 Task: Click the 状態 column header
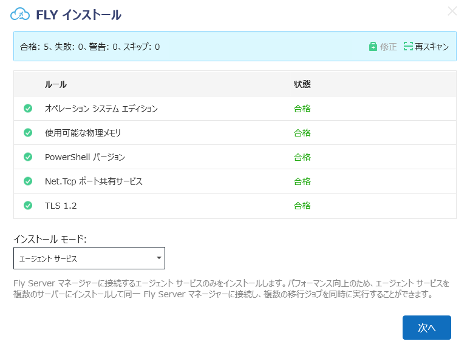pos(302,84)
